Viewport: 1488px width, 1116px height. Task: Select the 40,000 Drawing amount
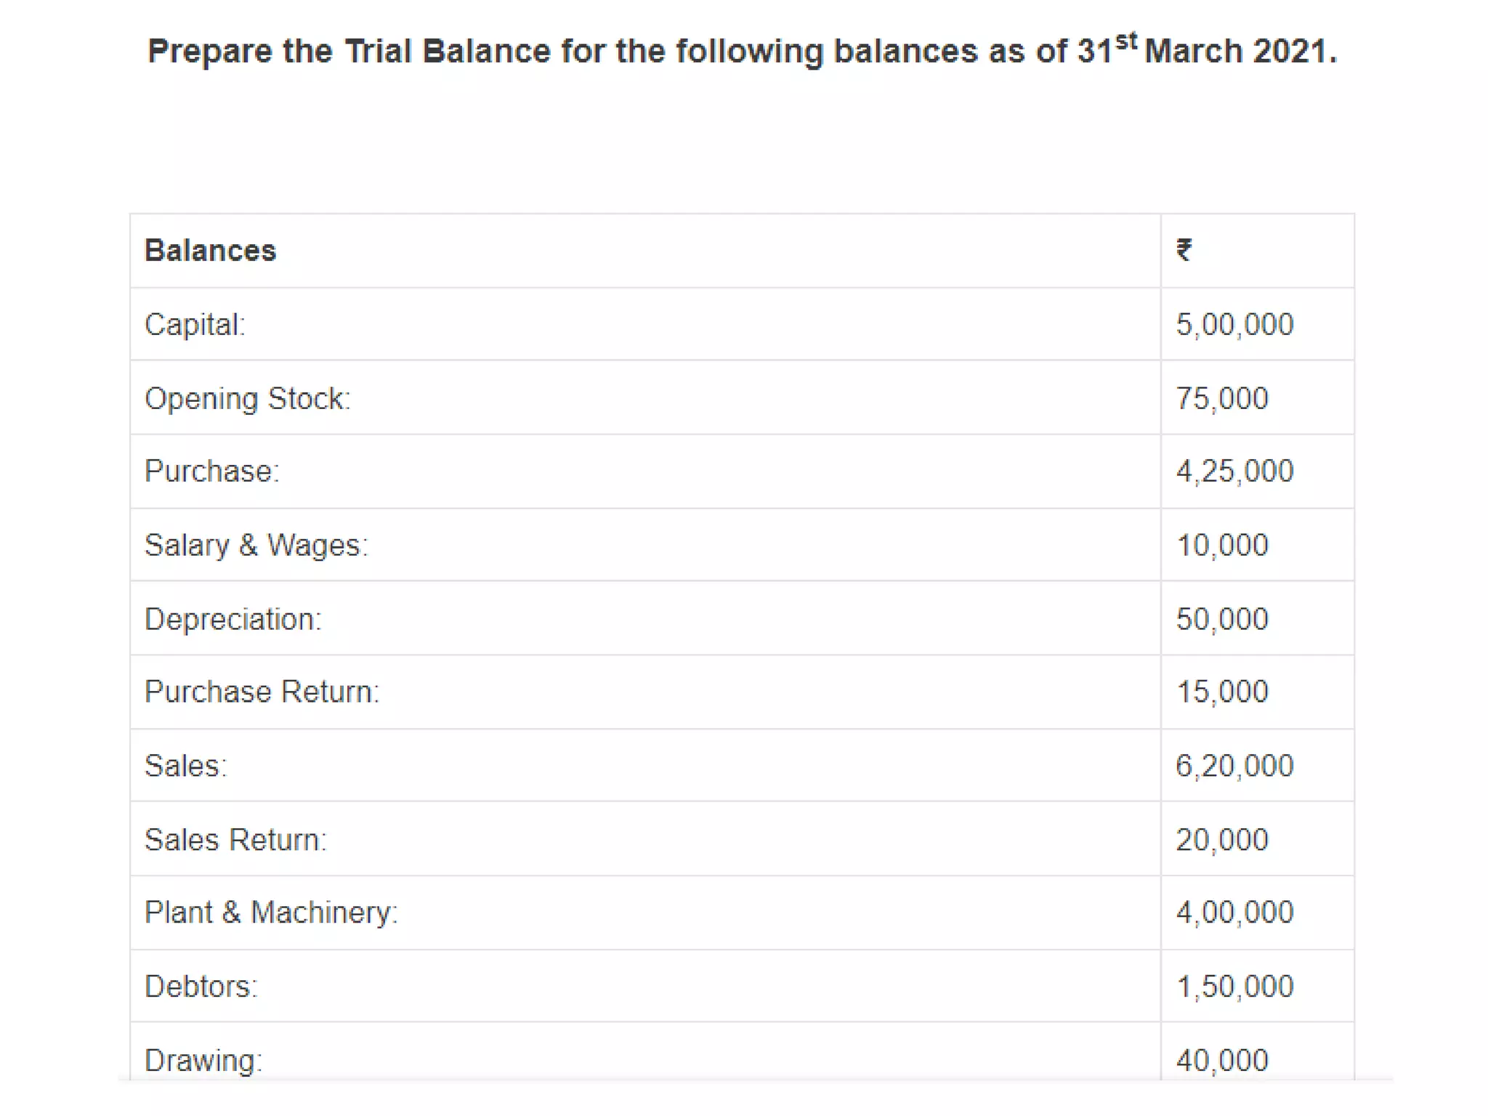(x=1222, y=1061)
